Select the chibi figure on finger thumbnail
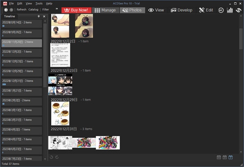Screen dimensions: 244x167 (60, 26)
